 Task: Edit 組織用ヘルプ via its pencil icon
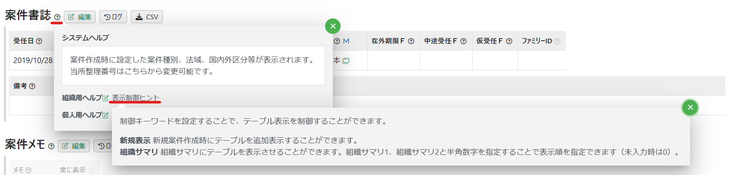tap(106, 98)
